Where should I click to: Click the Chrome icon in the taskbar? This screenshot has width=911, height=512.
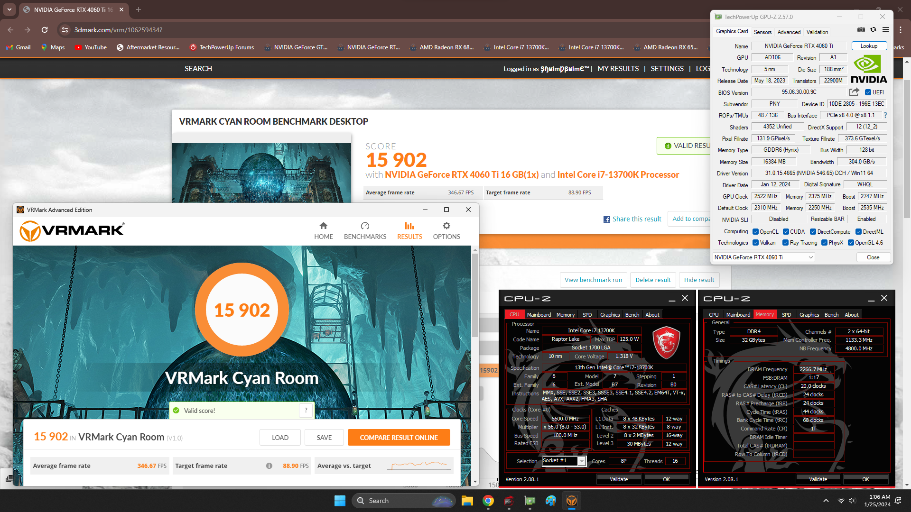pos(488,501)
